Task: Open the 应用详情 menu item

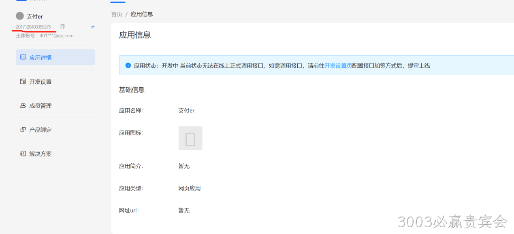Action: click(x=55, y=57)
